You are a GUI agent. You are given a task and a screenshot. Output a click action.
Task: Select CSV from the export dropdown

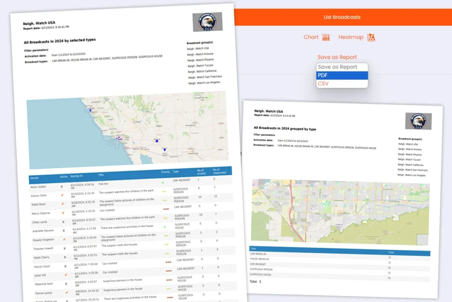click(324, 83)
